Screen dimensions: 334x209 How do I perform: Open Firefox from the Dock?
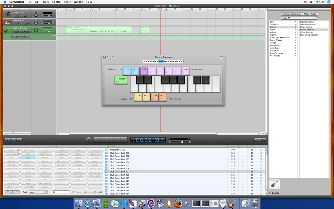[x=178, y=203]
